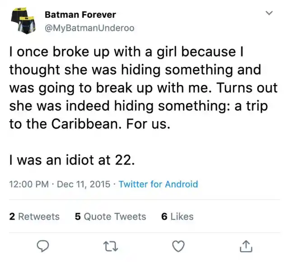Screen dimensions: 289x262
Task: View the 2 Retweets list
Action: point(34,216)
